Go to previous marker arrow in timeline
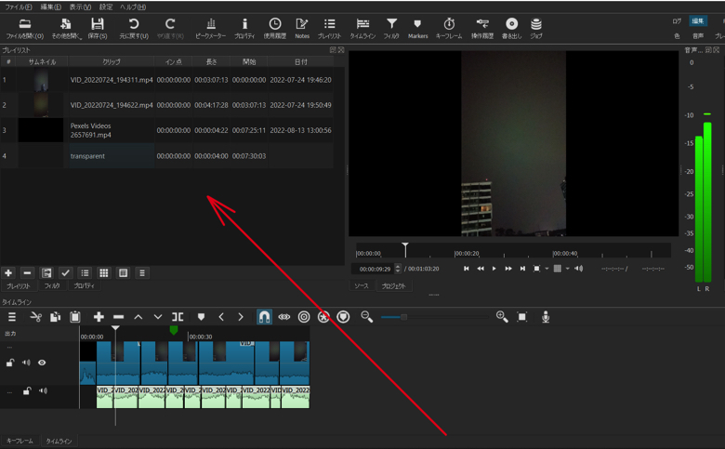725x449 pixels. coord(221,317)
